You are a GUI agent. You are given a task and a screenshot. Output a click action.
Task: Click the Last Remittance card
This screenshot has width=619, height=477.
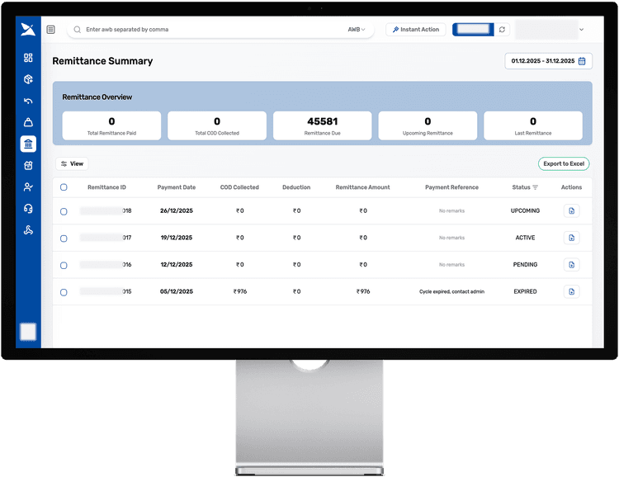pyautogui.click(x=533, y=125)
